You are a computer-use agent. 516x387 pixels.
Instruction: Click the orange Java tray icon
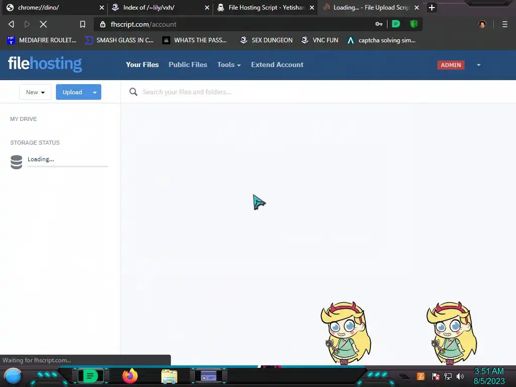[421, 376]
